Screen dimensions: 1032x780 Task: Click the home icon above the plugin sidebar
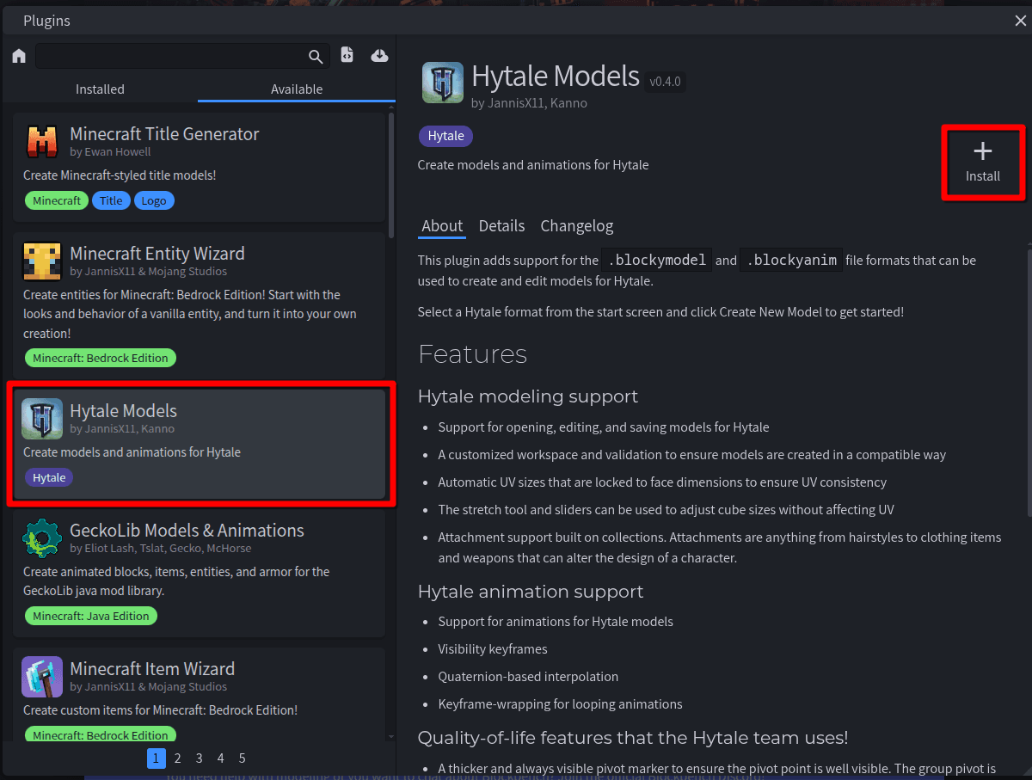(18, 55)
